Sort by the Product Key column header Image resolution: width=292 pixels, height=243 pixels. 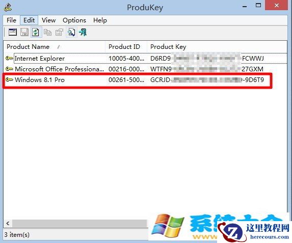coord(217,46)
